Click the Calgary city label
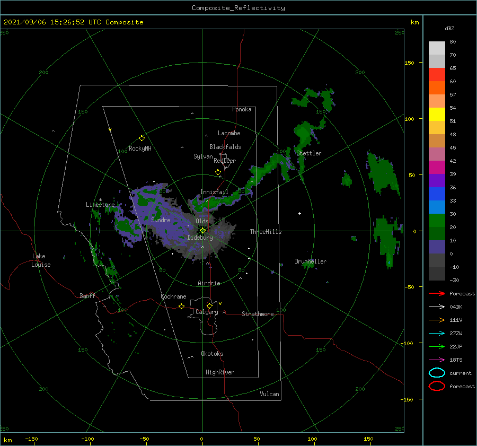 click(x=207, y=312)
